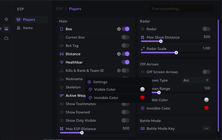Open the Items sidebar section
This screenshot has width=222, height=140.
tap(28, 28)
